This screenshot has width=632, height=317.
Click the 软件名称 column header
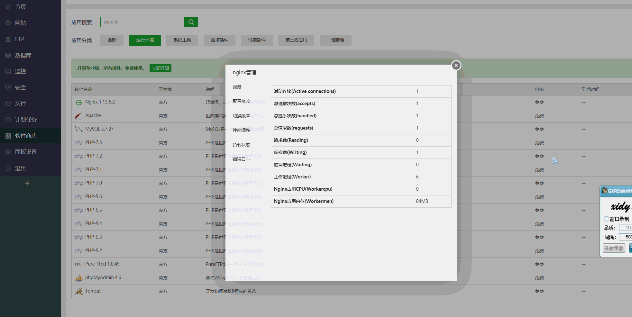tap(83, 89)
